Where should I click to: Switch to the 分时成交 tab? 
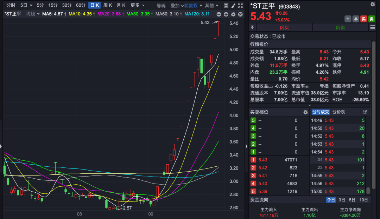click(321, 112)
